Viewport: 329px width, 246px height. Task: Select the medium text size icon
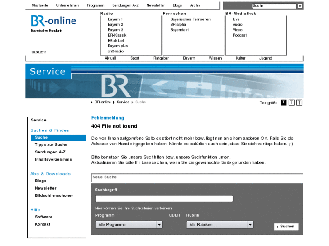(291, 102)
